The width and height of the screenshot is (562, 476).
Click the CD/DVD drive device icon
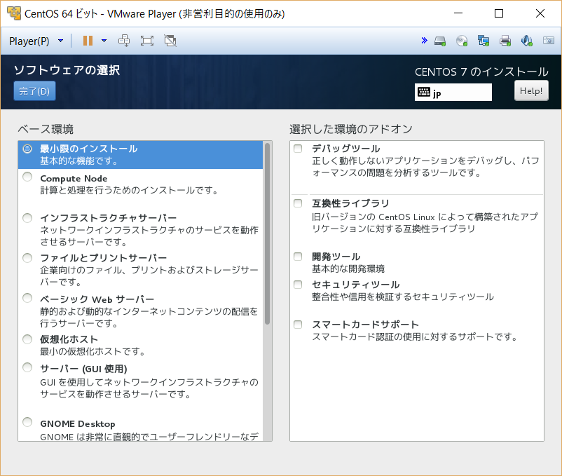pos(461,41)
